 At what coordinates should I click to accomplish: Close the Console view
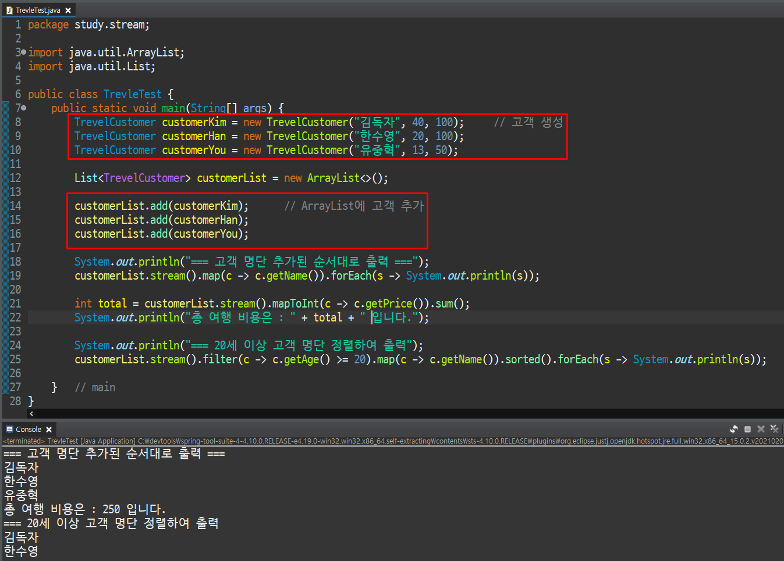tap(49, 430)
